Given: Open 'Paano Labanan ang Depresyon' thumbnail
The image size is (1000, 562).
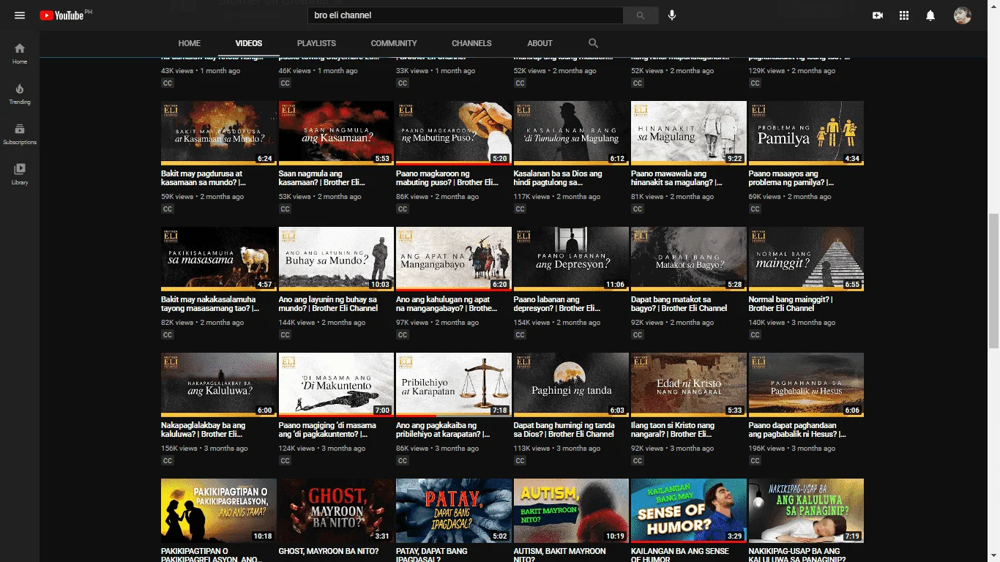Looking at the screenshot, I should [x=571, y=259].
